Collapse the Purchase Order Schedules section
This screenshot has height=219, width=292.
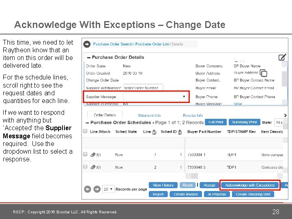tap(87, 123)
